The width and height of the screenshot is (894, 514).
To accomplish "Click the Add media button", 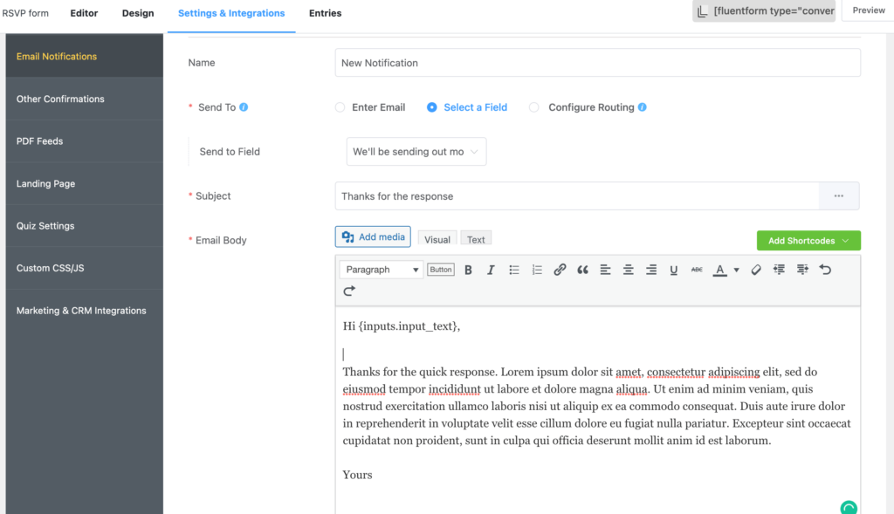I will click(373, 237).
